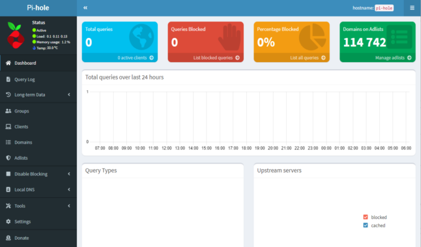Open the Adlists page

(38, 158)
